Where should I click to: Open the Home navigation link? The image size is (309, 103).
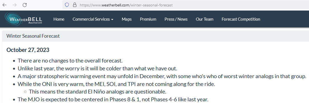click(x=59, y=19)
